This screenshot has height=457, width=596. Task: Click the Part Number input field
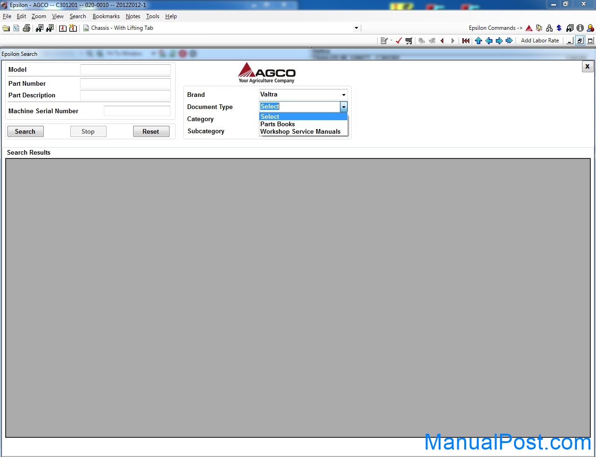click(x=125, y=83)
